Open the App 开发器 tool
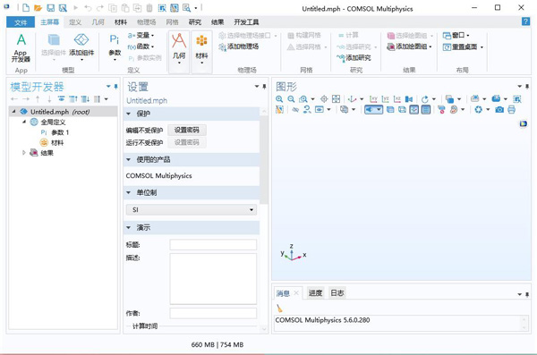Image resolution: width=537 pixels, height=355 pixels. (x=21, y=48)
